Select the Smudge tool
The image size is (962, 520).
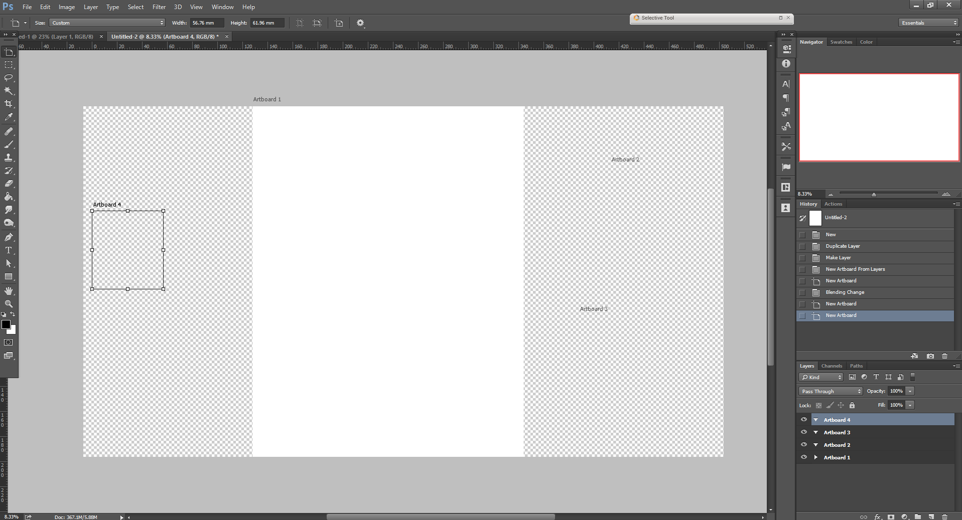point(9,210)
